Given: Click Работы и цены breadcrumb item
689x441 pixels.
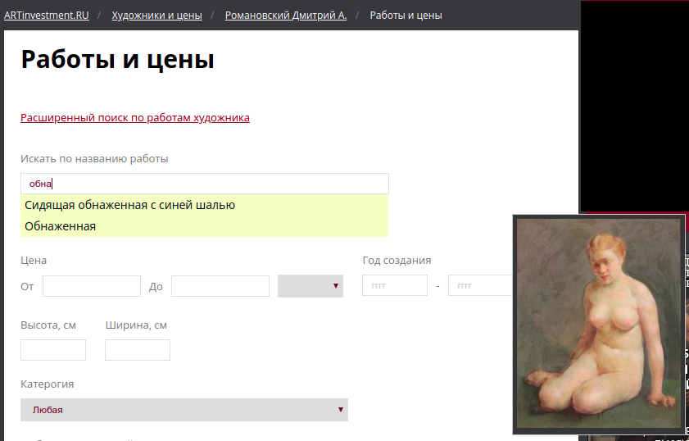Looking at the screenshot, I should point(406,16).
